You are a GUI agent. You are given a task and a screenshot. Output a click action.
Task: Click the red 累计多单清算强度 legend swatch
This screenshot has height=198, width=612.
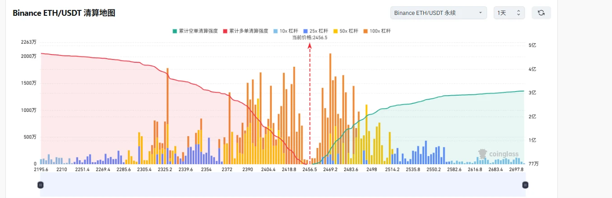point(225,31)
